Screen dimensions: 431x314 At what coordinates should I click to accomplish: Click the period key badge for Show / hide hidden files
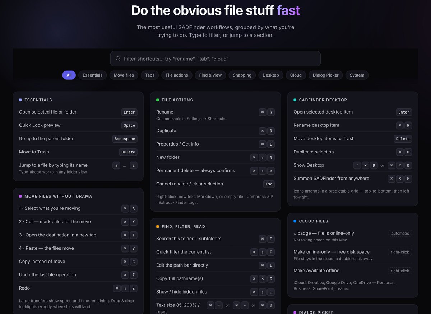point(271,292)
